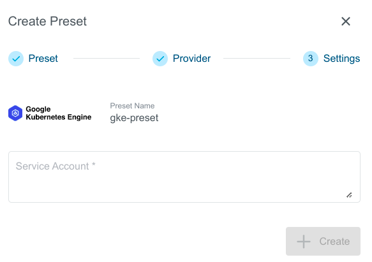Grab the text area resize handle
Viewport: 372px width, 262px height.
(349, 195)
